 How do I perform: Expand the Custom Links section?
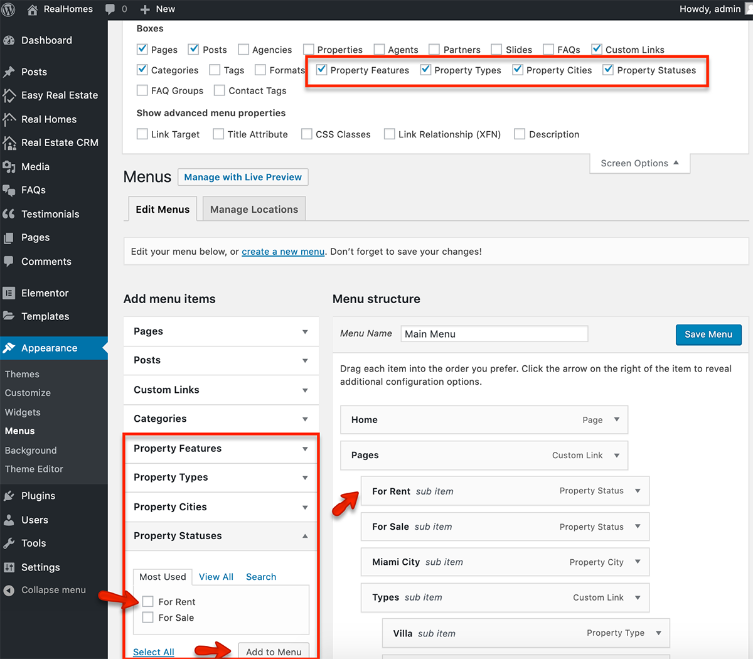pyautogui.click(x=221, y=390)
